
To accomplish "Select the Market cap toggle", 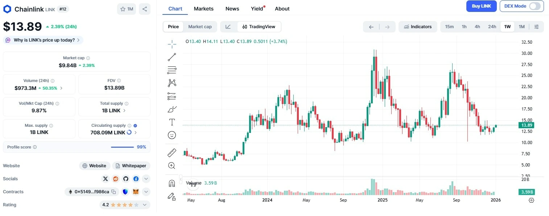I will tap(200, 27).
